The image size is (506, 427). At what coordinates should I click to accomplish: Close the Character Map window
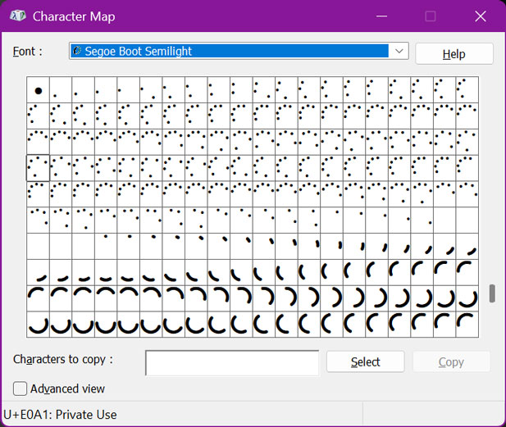[481, 16]
